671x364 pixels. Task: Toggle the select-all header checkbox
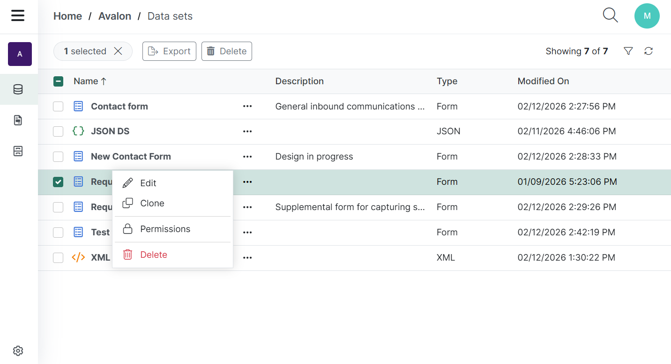coord(58,81)
